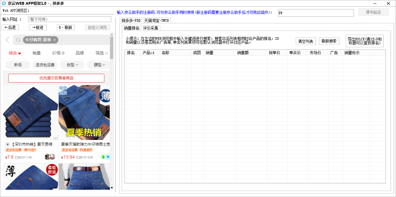Click the 拼单价 column header
This screenshot has height=197, width=396.
tap(277, 53)
